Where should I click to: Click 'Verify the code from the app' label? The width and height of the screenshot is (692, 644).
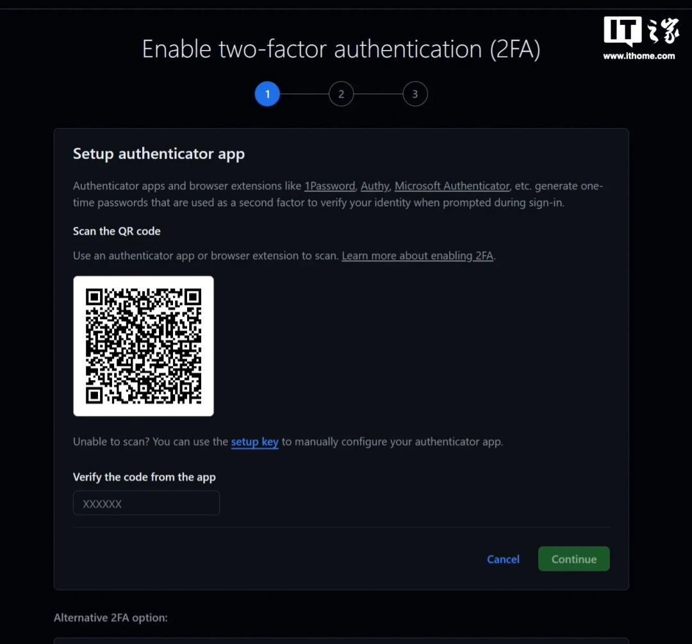[144, 477]
